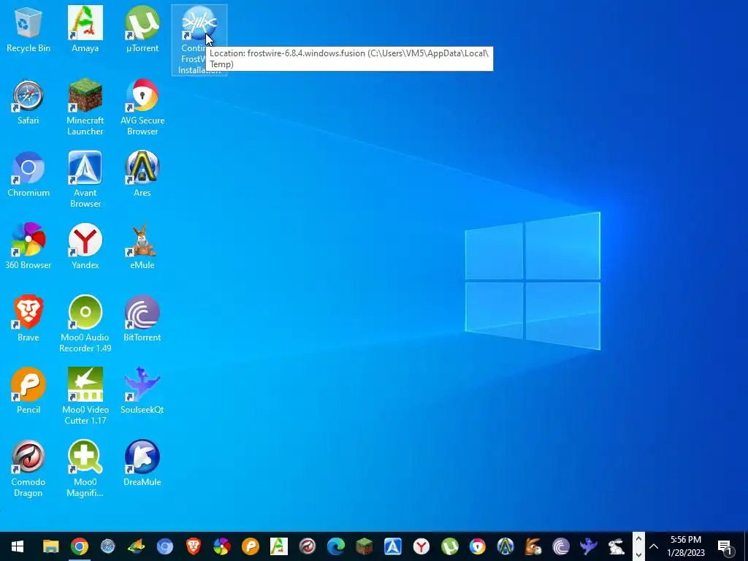Image resolution: width=748 pixels, height=561 pixels.
Task: Select the Continue FrostWire Installation desktop shortcut
Action: coord(199,40)
